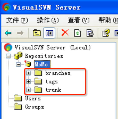The image size is (118, 119).
Task: Expand the branches folder
Action: point(28,73)
